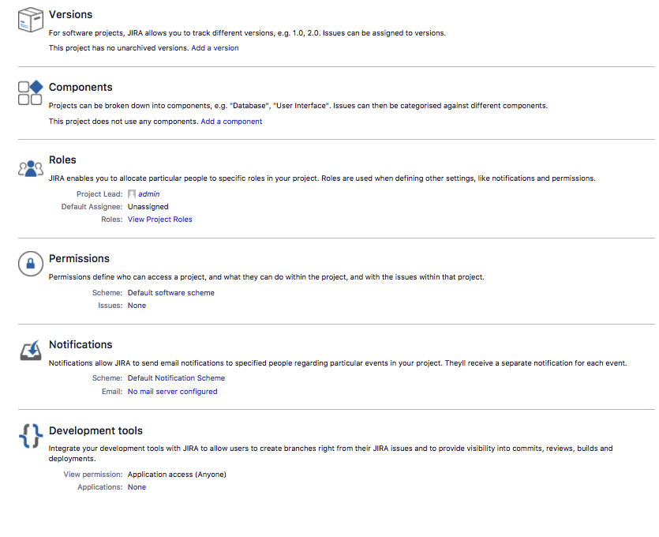Click No mail server configured link
The height and width of the screenshot is (537, 659).
[172, 392]
